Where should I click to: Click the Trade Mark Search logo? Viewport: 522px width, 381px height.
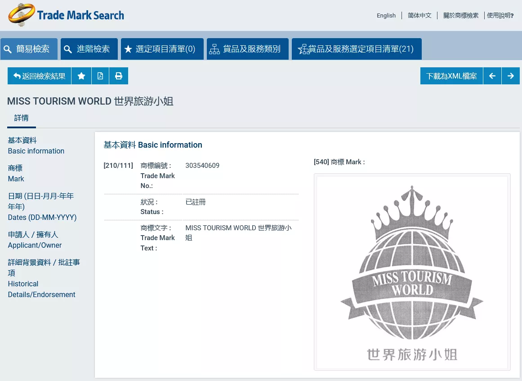66,15
